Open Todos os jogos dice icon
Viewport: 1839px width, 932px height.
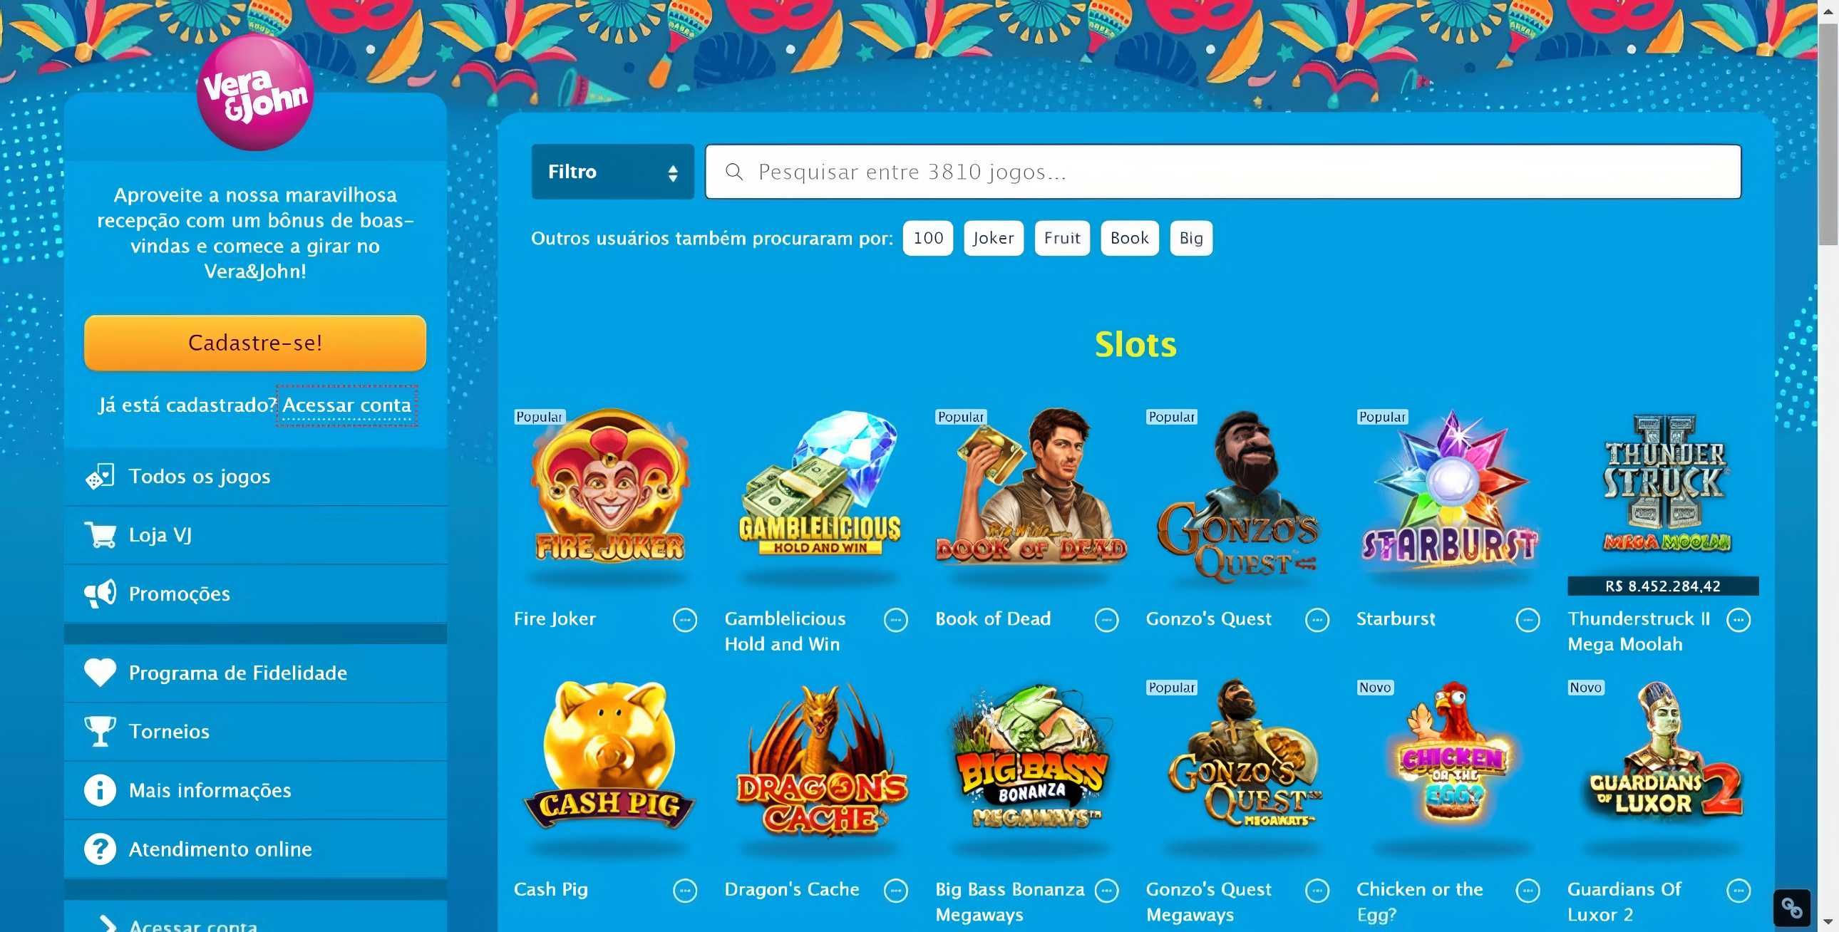[100, 476]
